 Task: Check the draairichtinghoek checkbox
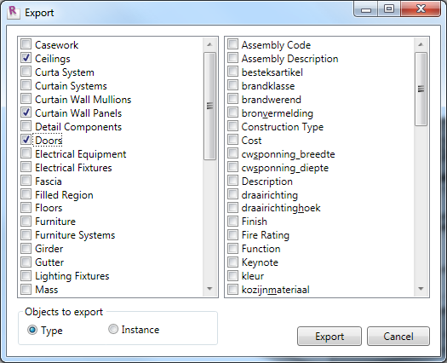click(232, 207)
